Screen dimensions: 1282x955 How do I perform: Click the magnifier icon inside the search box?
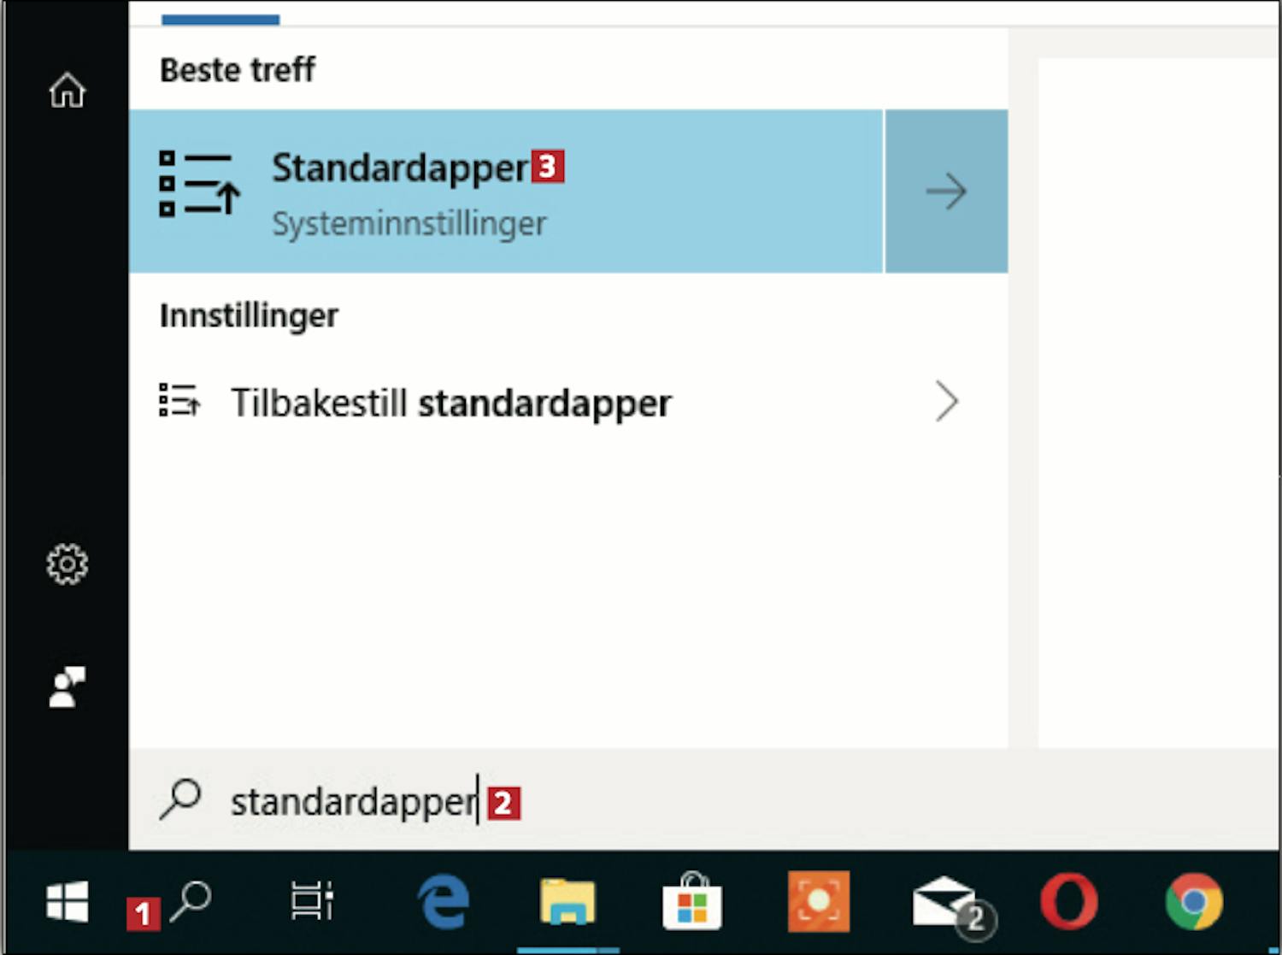[179, 800]
